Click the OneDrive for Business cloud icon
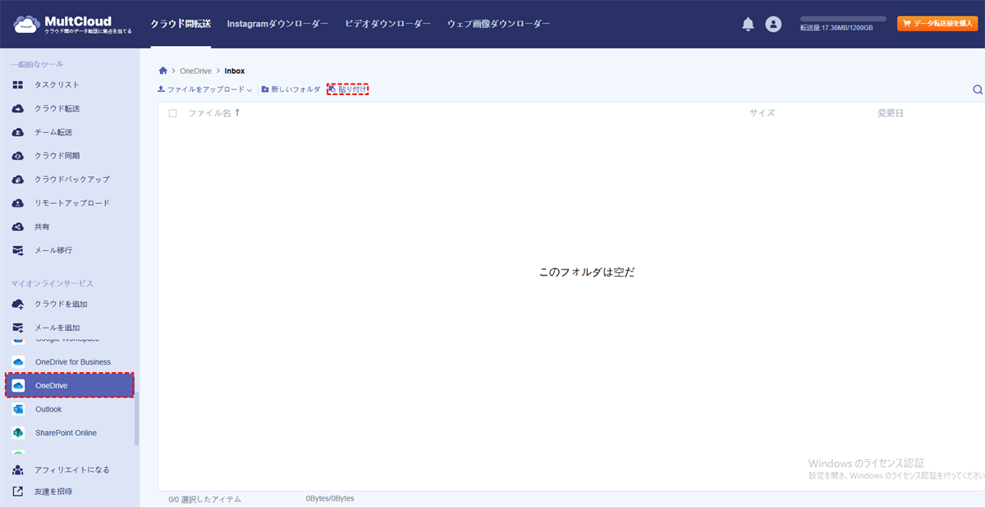The height and width of the screenshot is (508, 985). tap(18, 362)
